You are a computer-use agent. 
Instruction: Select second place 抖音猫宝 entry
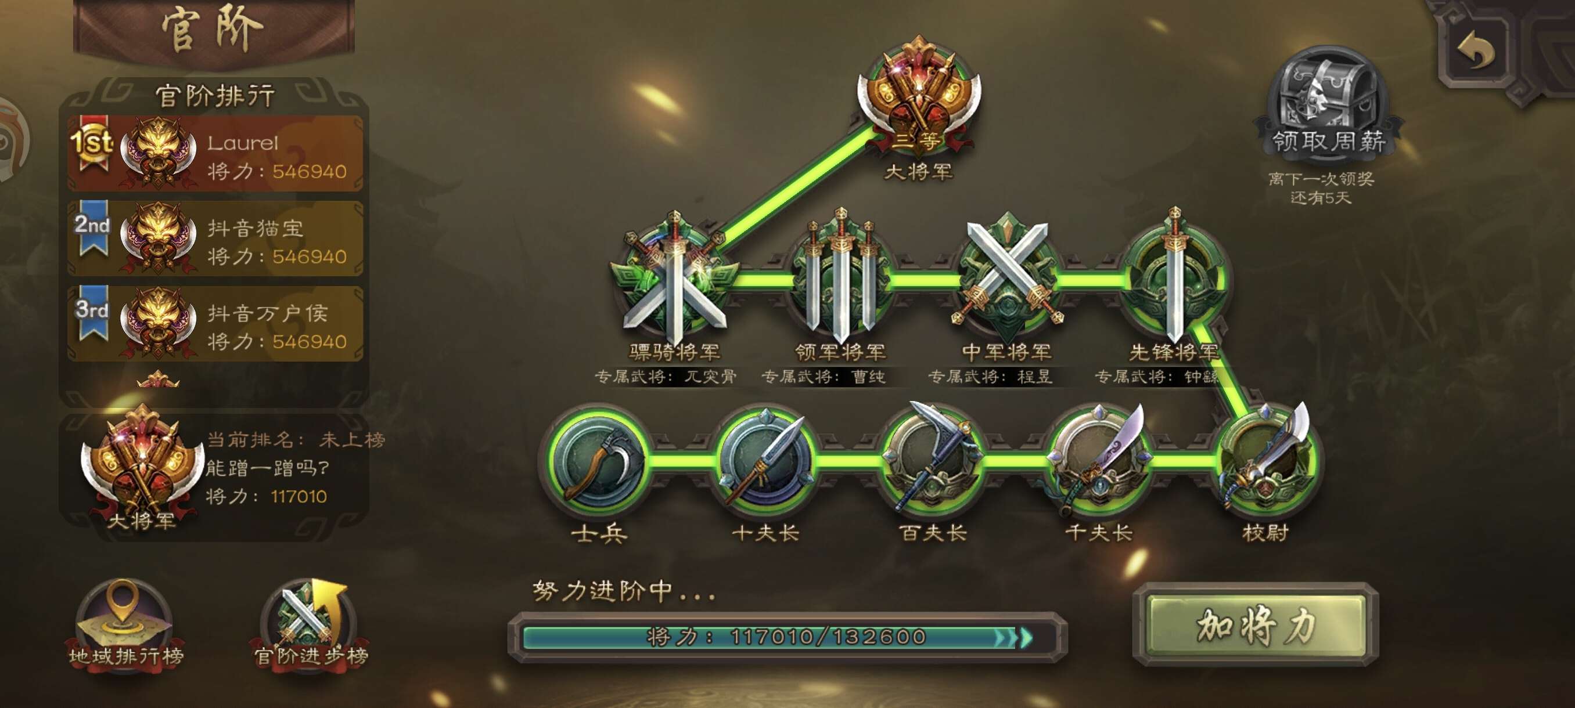(215, 239)
